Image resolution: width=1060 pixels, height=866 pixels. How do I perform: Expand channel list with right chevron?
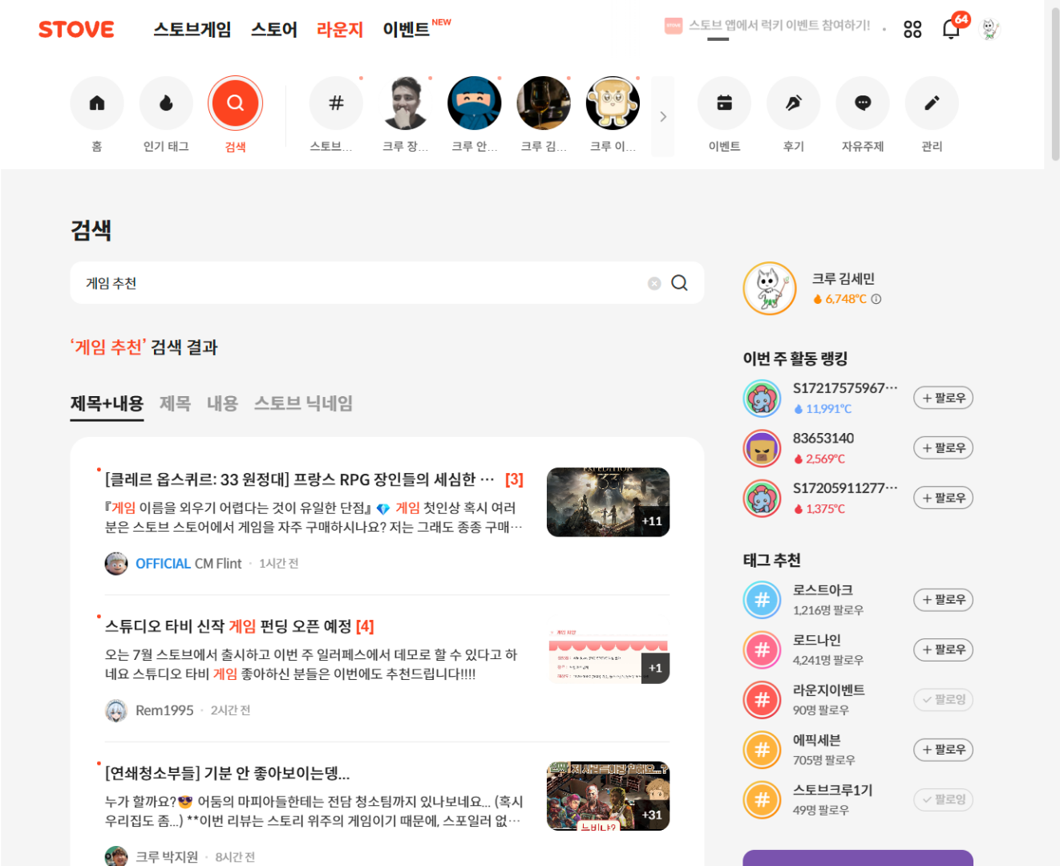(x=663, y=117)
